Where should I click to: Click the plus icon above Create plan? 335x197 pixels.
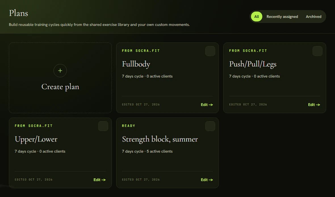(60, 71)
